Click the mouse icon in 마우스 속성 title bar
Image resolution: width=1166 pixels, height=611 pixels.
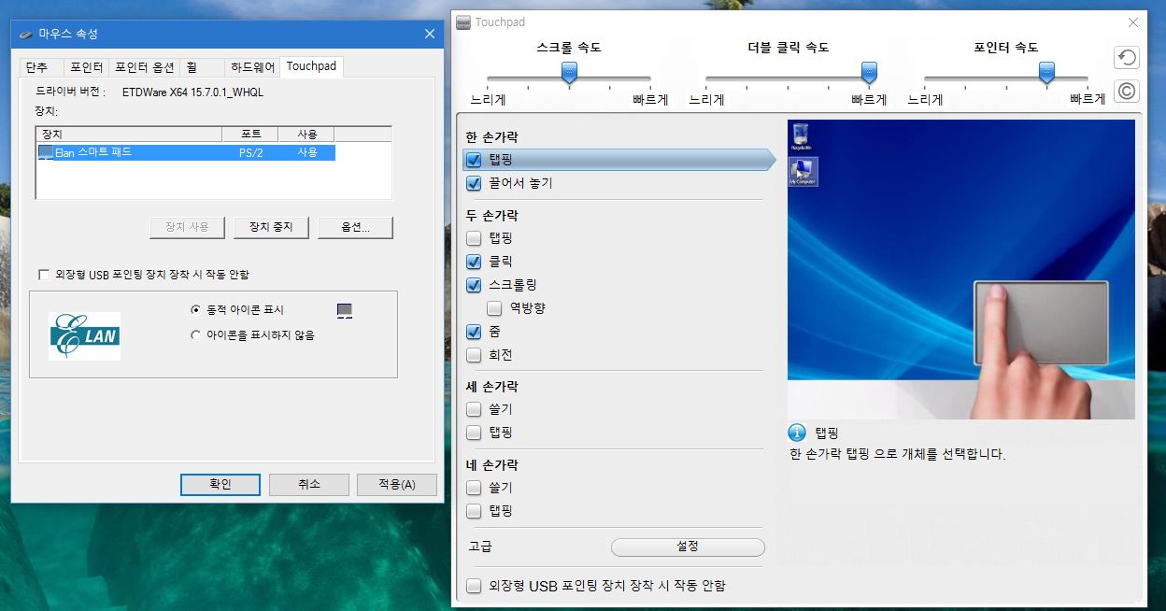[25, 34]
